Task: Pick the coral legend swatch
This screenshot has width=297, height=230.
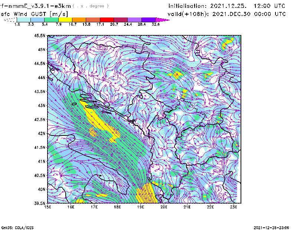Action: (93, 20)
